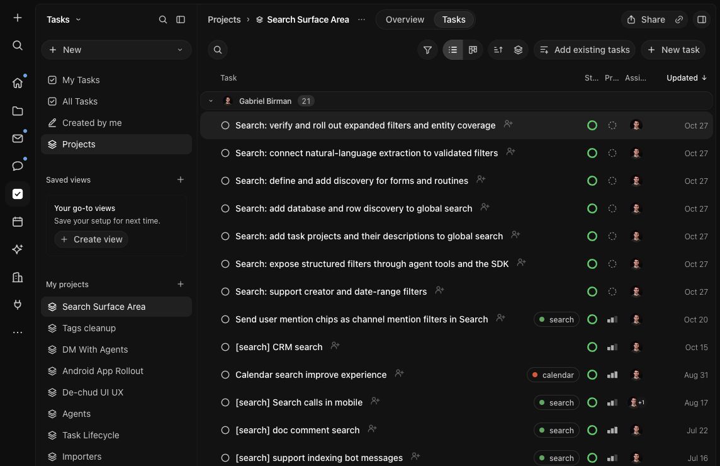Image resolution: width=720 pixels, height=466 pixels.
Task: Expand the New button dropdown arrow
Action: [179, 50]
